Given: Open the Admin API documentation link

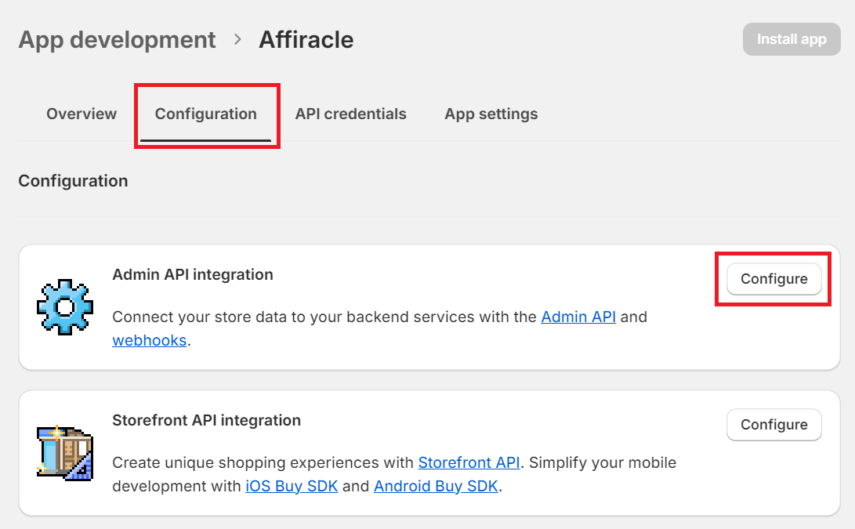Looking at the screenshot, I should click(x=578, y=317).
